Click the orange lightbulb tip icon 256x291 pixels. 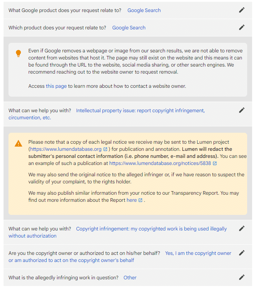[x=18, y=53]
